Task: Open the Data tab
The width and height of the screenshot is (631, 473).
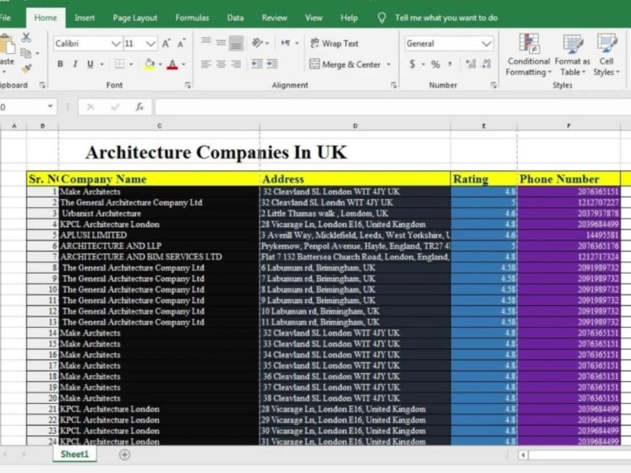Action: click(235, 18)
